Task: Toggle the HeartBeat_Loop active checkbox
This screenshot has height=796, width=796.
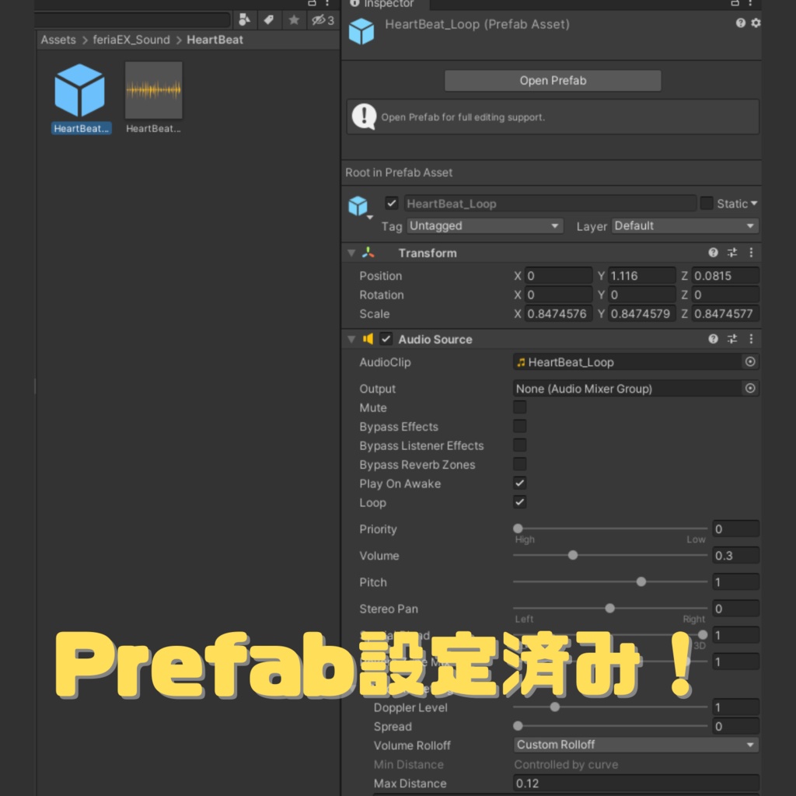Action: (392, 203)
